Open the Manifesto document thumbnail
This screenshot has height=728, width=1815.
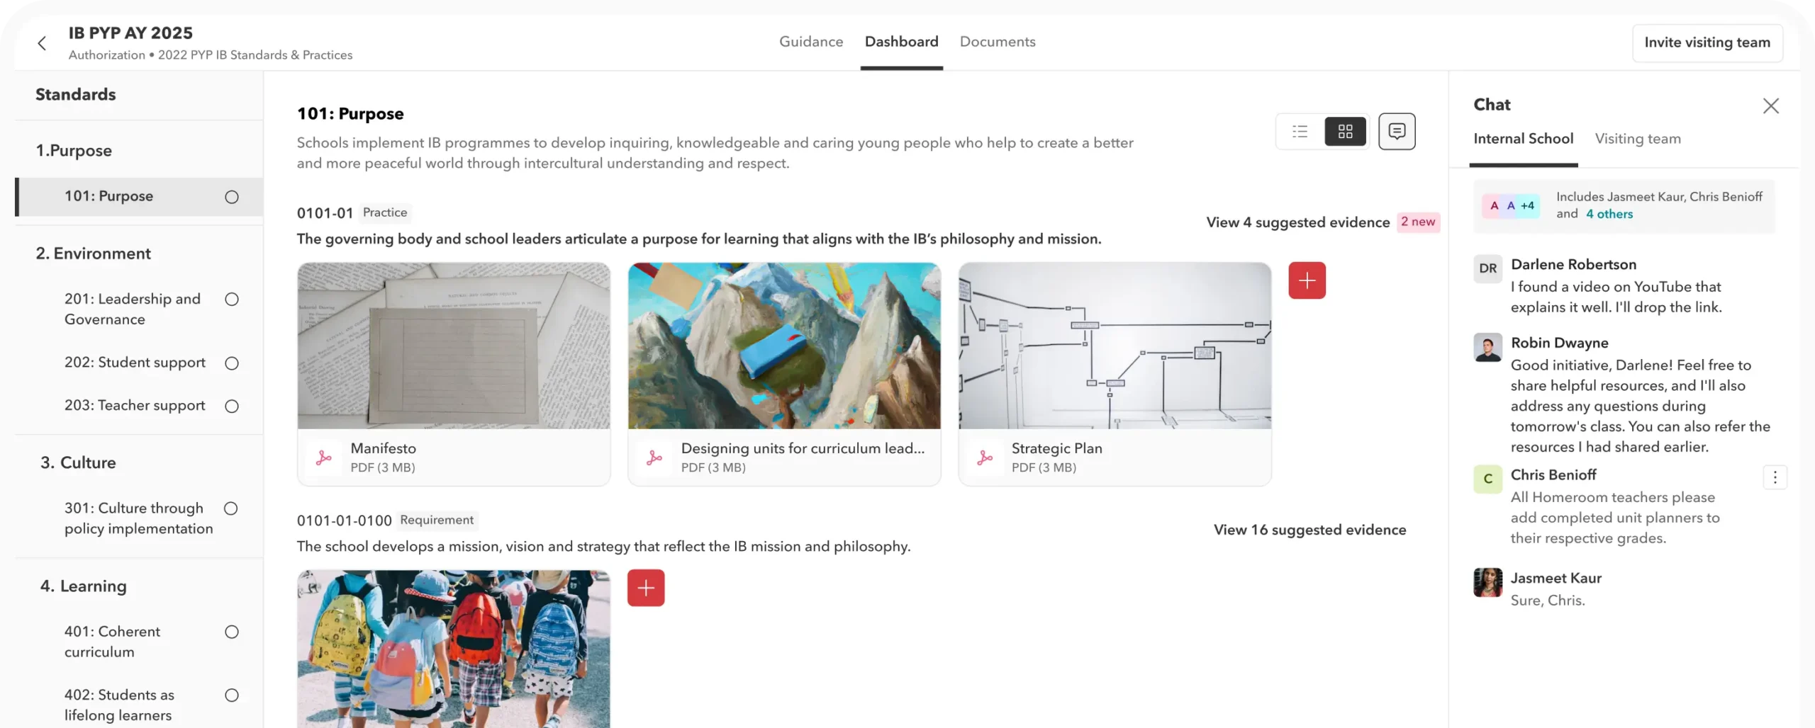click(454, 346)
